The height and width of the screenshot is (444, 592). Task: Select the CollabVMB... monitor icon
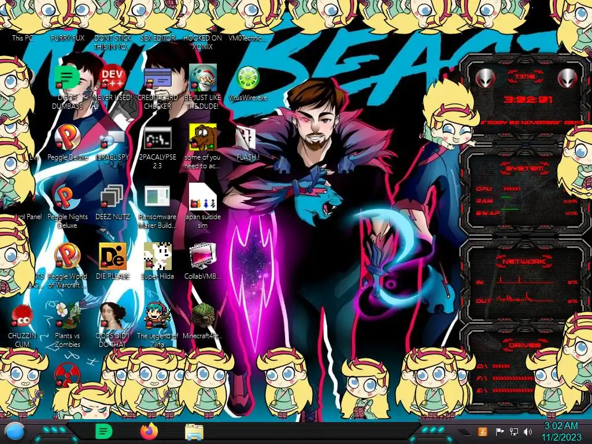[x=202, y=256]
